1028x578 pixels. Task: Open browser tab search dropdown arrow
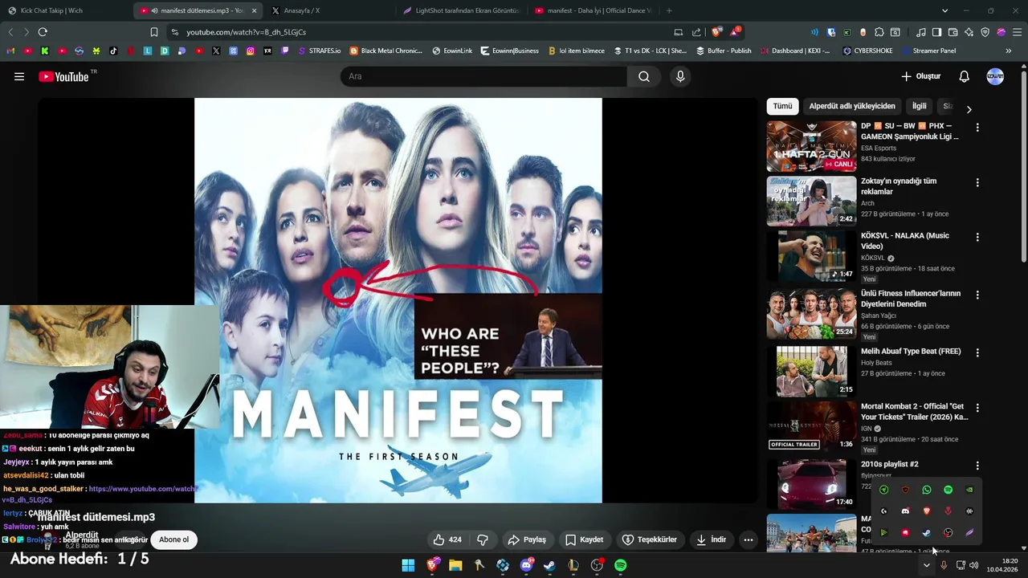(944, 10)
